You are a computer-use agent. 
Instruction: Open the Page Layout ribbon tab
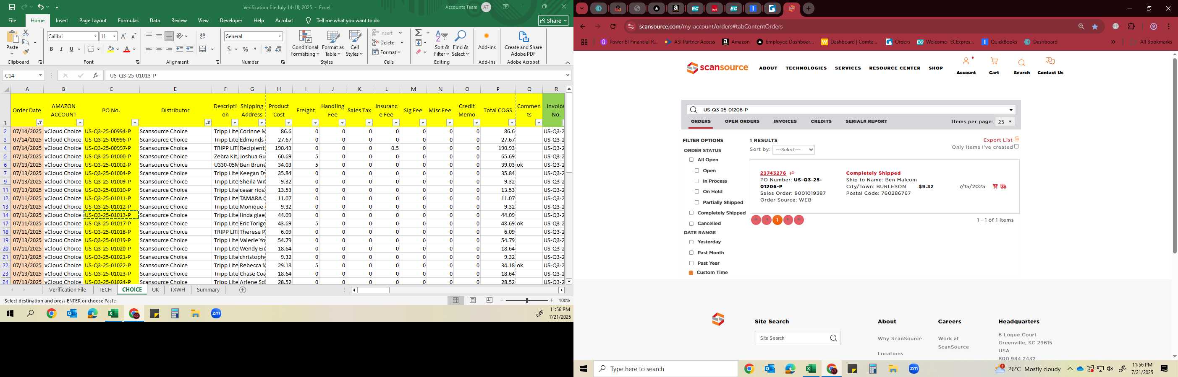[93, 21]
